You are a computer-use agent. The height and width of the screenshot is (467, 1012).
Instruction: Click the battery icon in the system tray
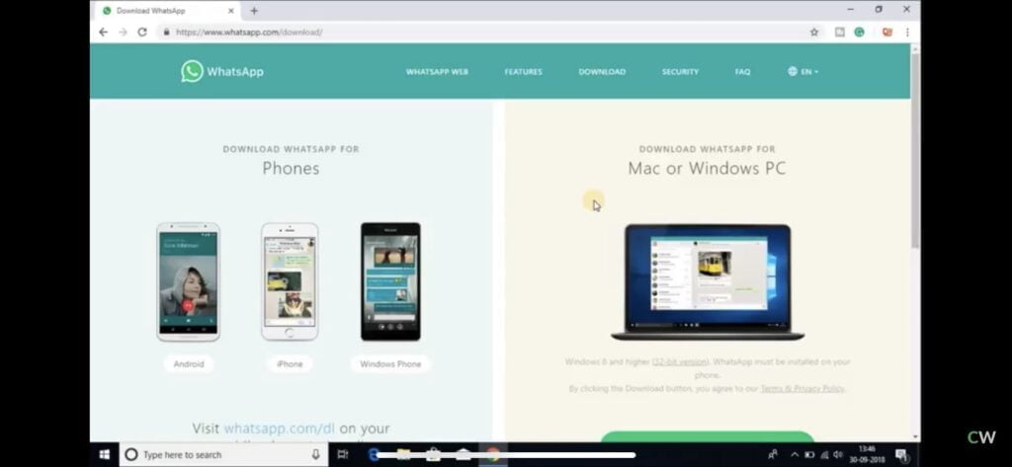(x=809, y=455)
